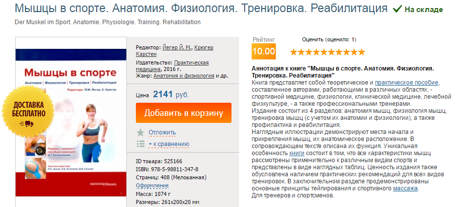
Task: Rate the book with the first star
Action: tap(294, 51)
